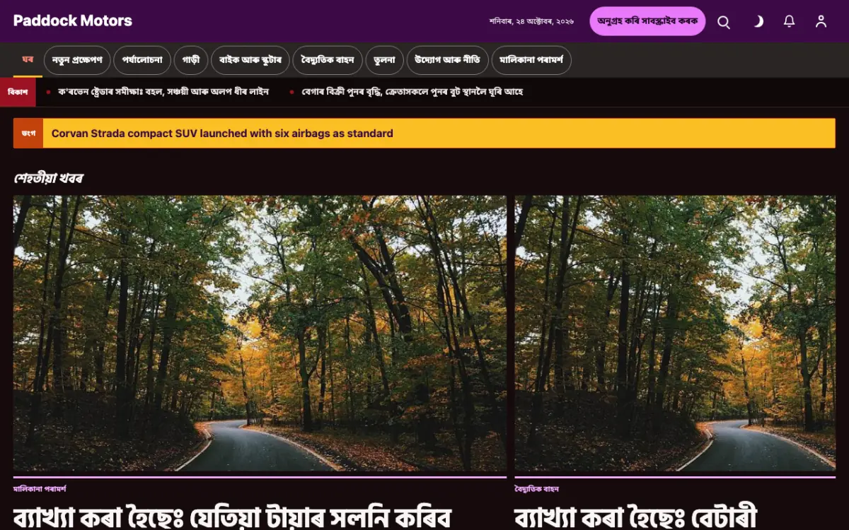Open the left forest road article image
849x530 pixels.
pyautogui.click(x=260, y=334)
